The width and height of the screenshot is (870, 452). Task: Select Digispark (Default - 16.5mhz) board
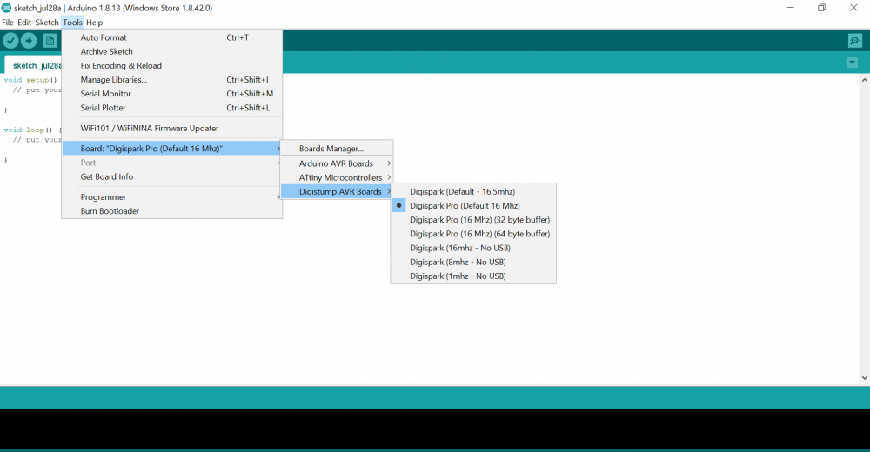coord(473,192)
